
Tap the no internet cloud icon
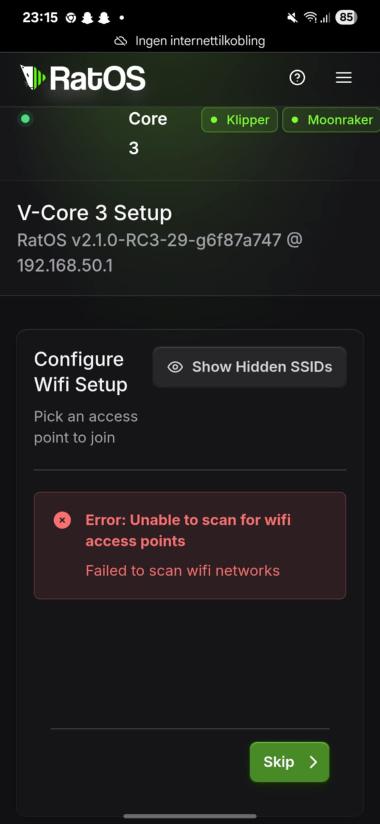tap(121, 41)
